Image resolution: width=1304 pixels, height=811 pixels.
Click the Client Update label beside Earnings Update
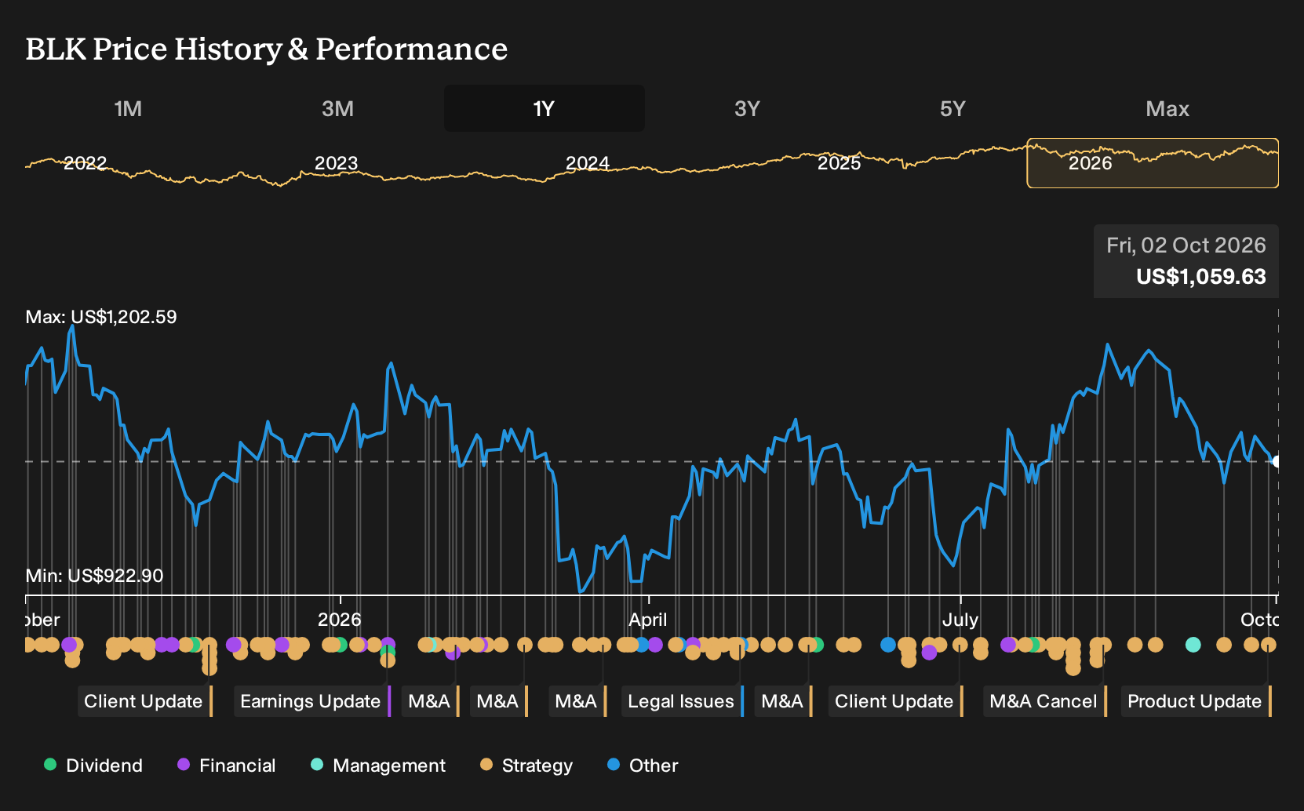pyautogui.click(x=145, y=701)
